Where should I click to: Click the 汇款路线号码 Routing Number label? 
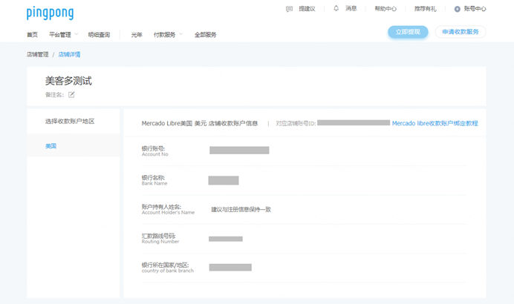pyautogui.click(x=160, y=239)
